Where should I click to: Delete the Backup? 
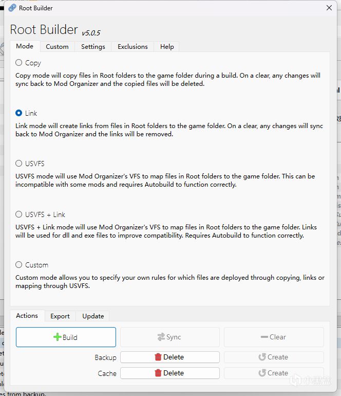tap(170, 357)
